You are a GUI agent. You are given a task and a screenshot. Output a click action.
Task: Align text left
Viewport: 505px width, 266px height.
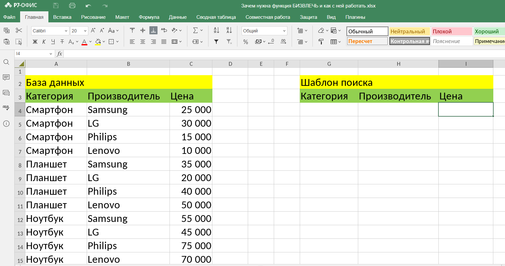pyautogui.click(x=132, y=41)
